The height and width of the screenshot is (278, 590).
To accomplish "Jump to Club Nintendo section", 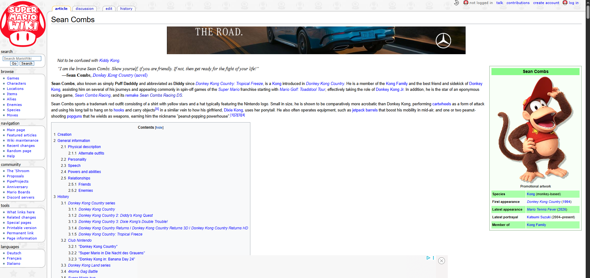I will (x=80, y=240).
